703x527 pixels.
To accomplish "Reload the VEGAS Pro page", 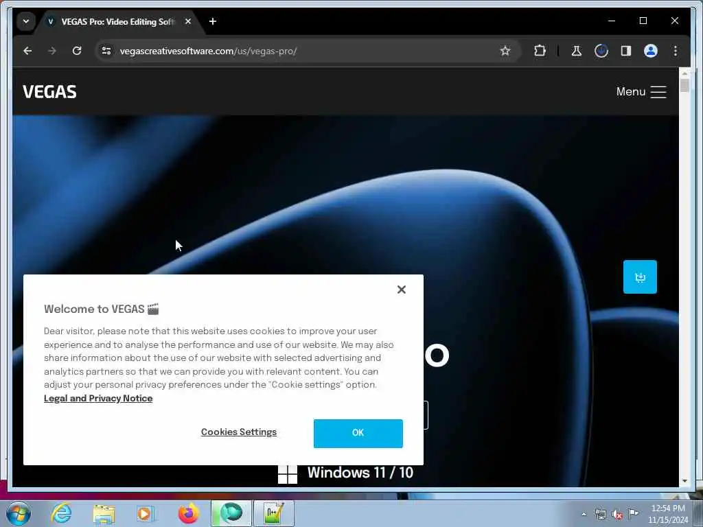I will pos(77,51).
